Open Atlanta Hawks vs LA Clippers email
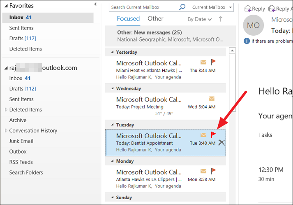Image resolution: width=293 pixels, height=205 pixels. 165,179
